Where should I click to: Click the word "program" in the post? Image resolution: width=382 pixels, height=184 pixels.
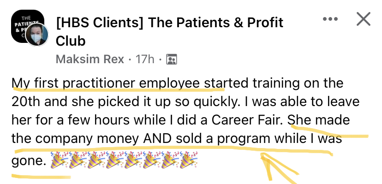pos(244,139)
